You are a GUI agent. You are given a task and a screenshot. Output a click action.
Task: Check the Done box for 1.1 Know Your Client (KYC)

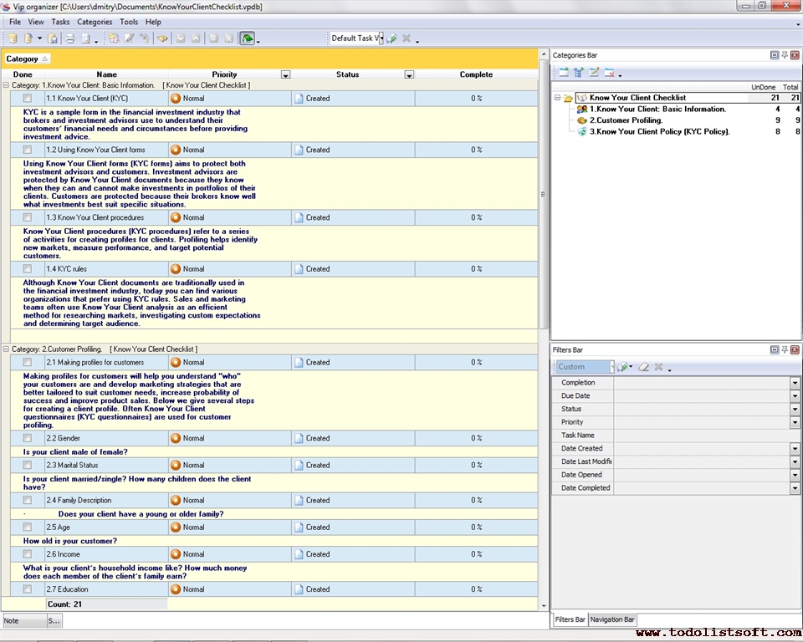coord(28,99)
